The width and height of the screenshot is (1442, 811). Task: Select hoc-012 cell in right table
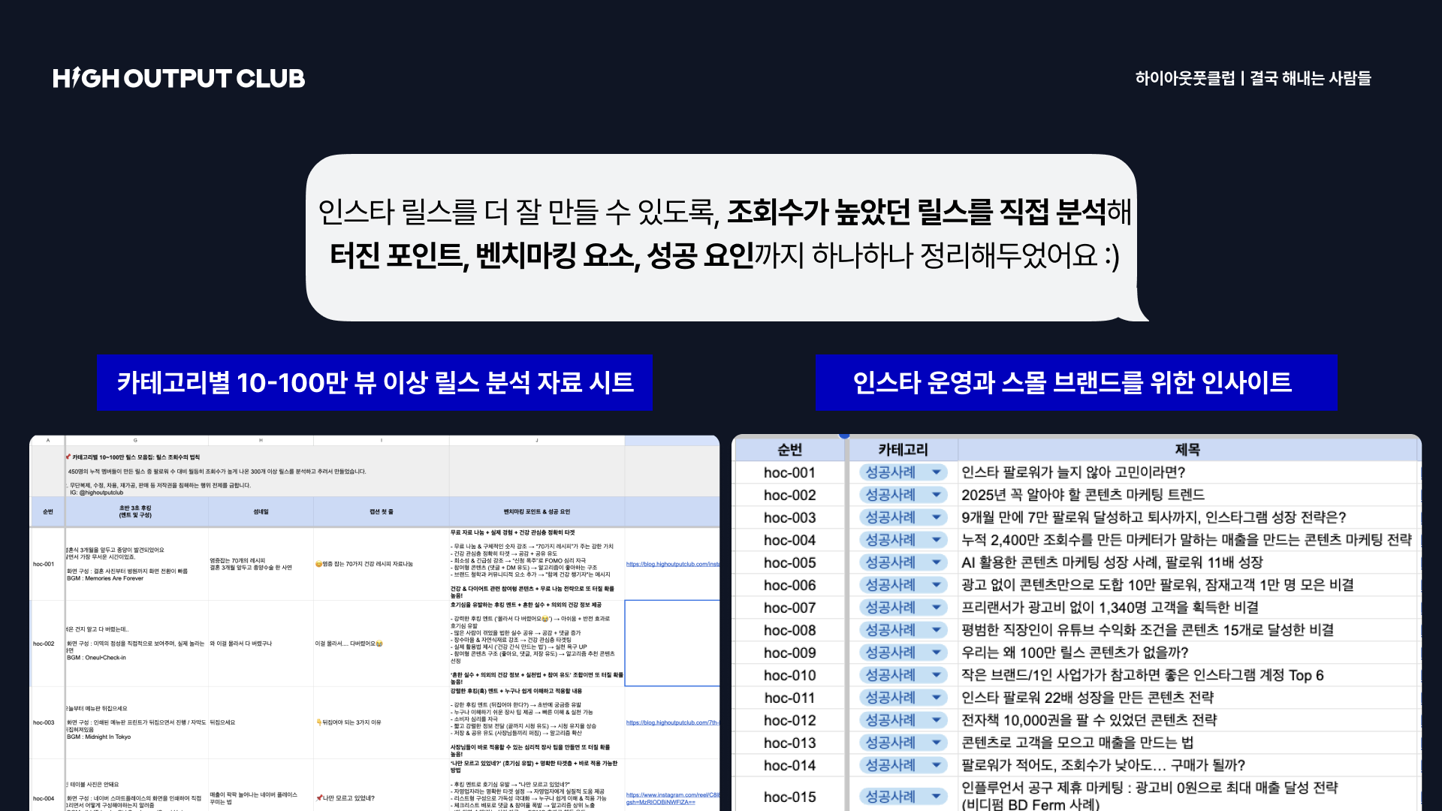[x=789, y=720]
